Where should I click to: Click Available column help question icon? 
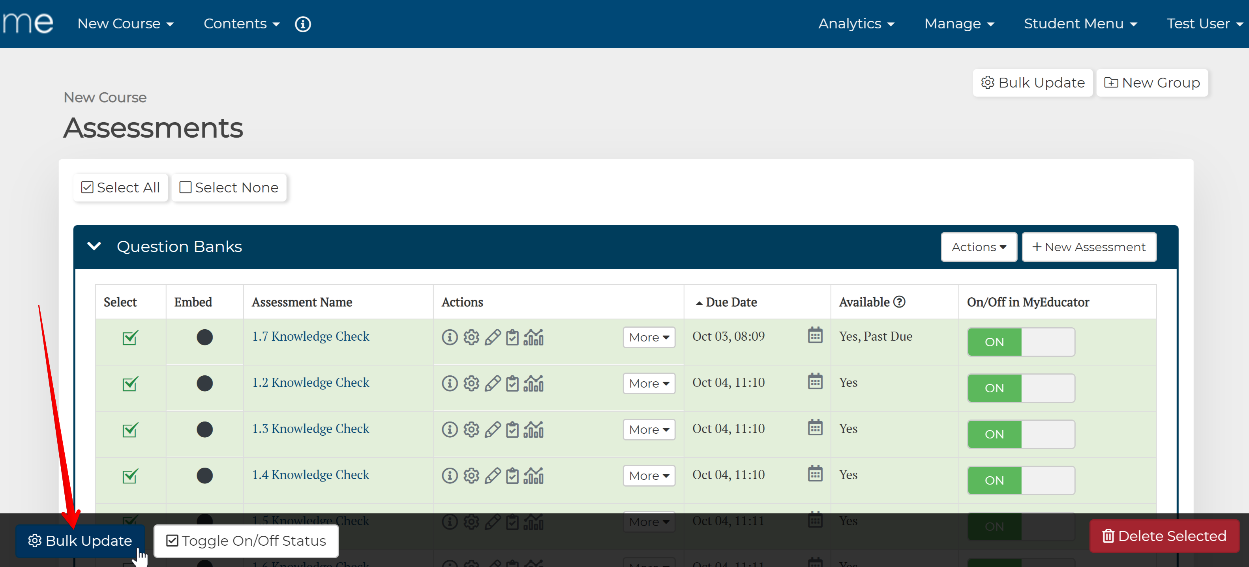click(x=899, y=302)
